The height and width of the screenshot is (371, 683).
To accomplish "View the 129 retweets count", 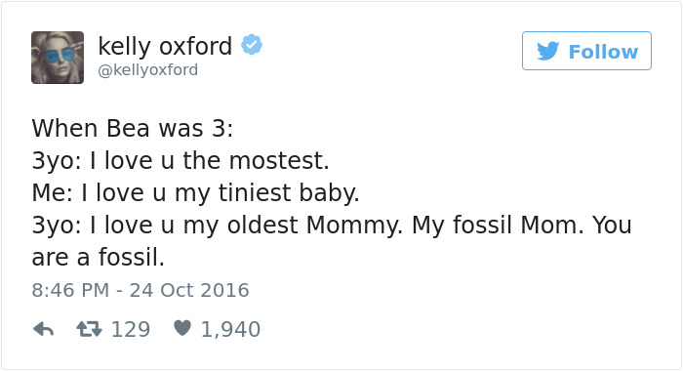I will click(x=131, y=329).
